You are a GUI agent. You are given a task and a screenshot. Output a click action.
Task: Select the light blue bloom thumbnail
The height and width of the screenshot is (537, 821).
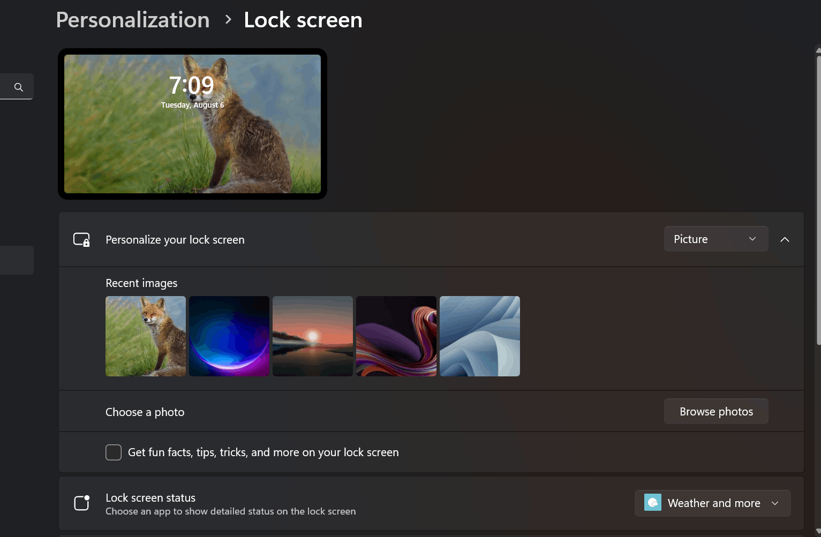point(480,336)
